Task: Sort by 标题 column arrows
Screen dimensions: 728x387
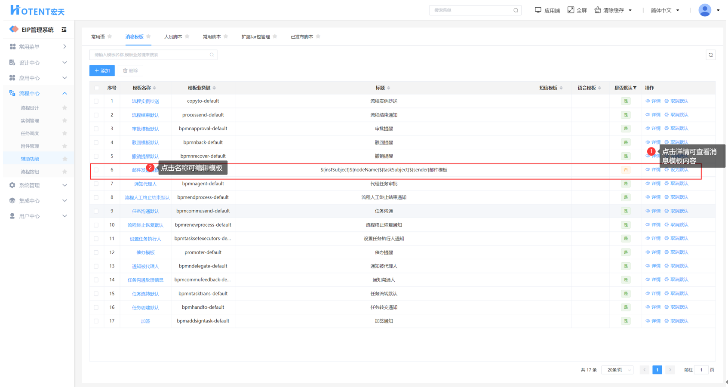Action: (389, 88)
